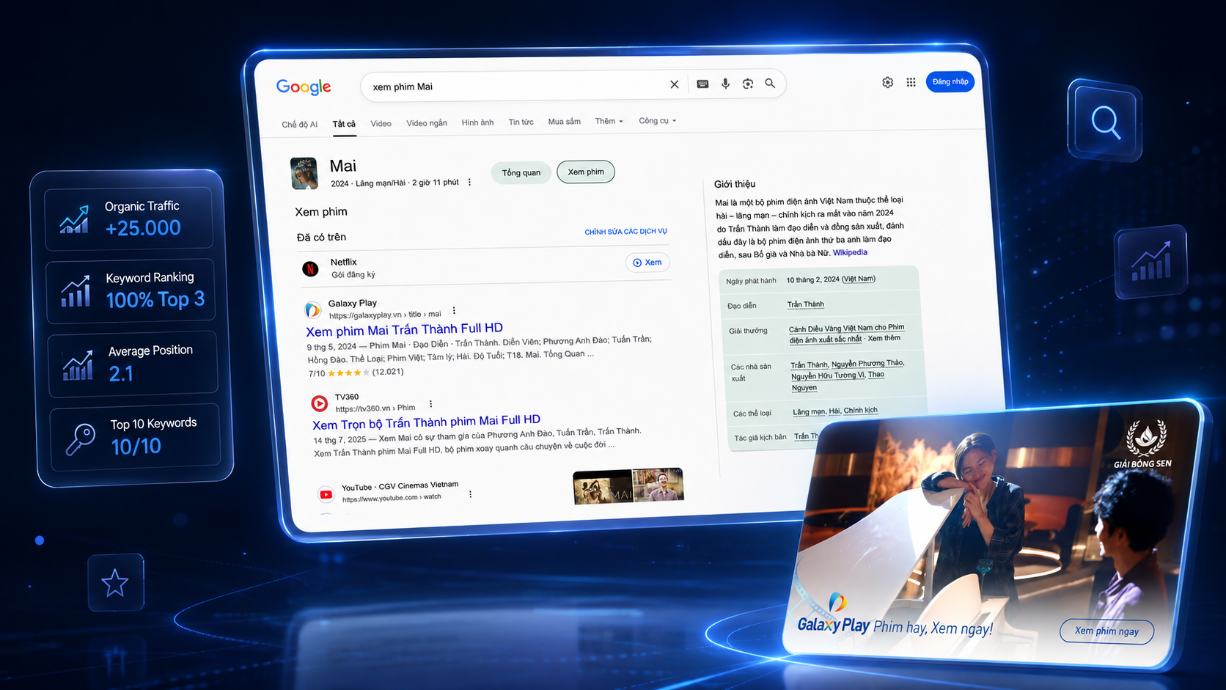Start voice search with the microphone icon
Image resolution: width=1226 pixels, height=690 pixels.
point(725,84)
